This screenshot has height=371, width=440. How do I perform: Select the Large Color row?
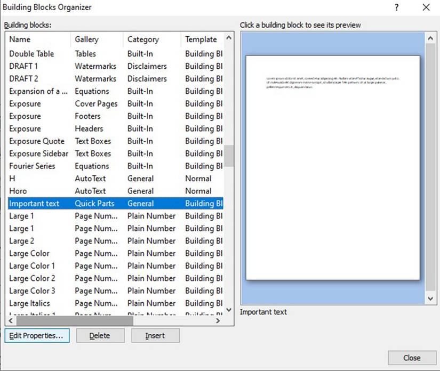click(116, 253)
